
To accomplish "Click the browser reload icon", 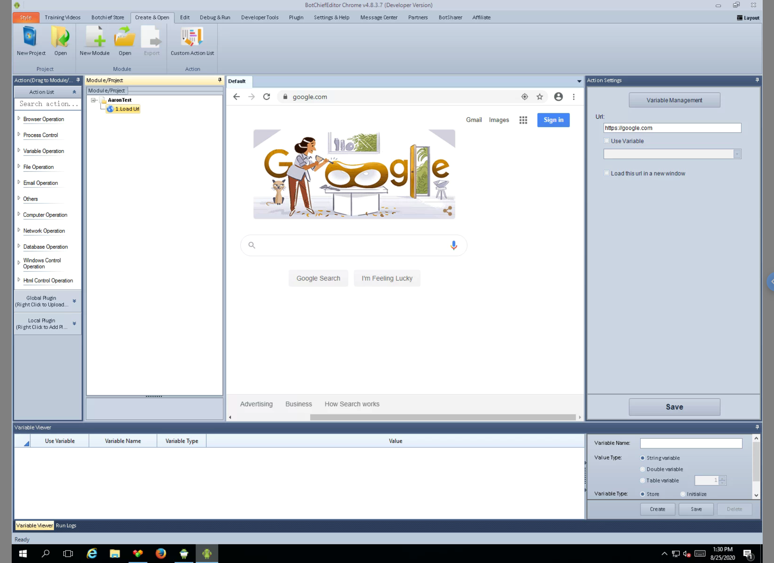I will coord(267,97).
